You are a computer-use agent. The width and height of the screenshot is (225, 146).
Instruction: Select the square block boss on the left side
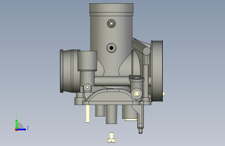(87, 61)
